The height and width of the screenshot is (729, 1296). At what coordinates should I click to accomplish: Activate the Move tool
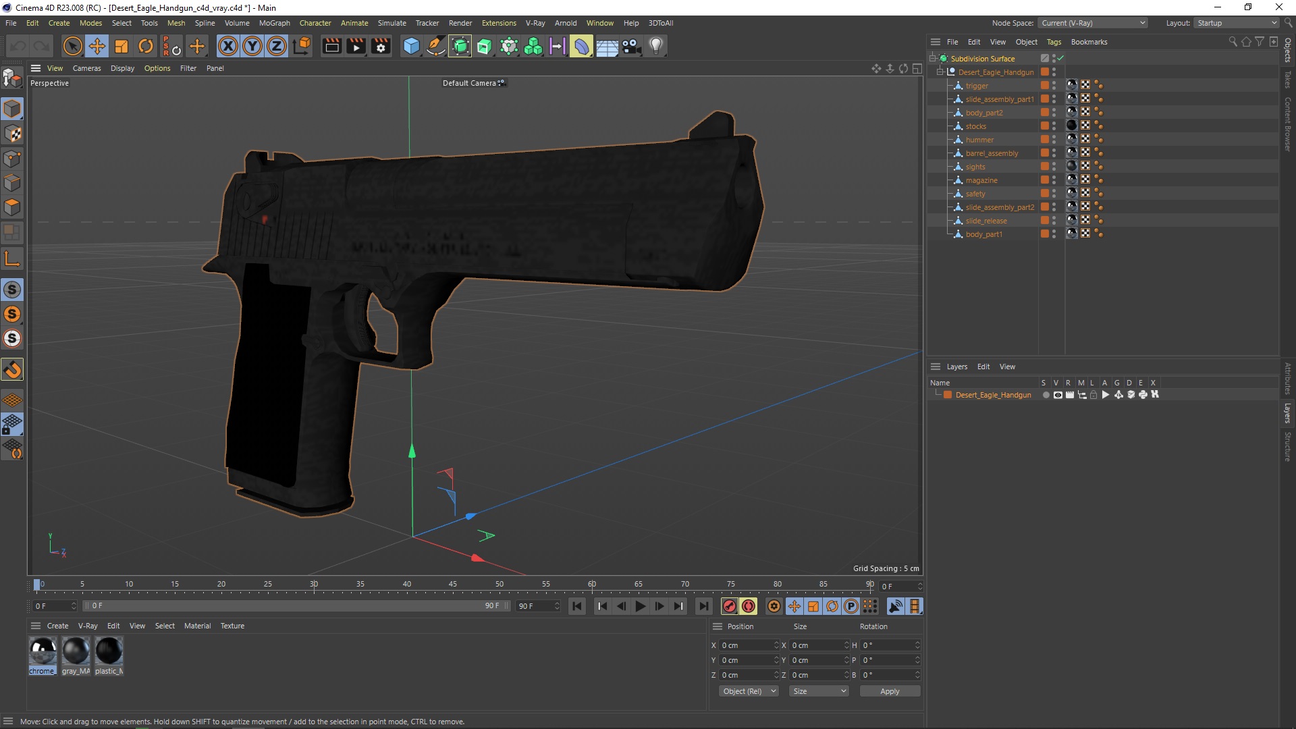tap(97, 46)
